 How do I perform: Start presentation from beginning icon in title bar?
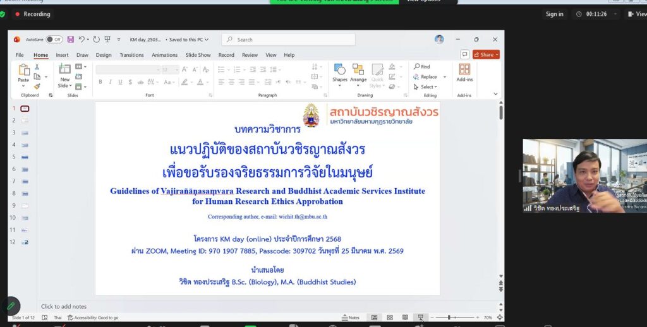[107, 39]
